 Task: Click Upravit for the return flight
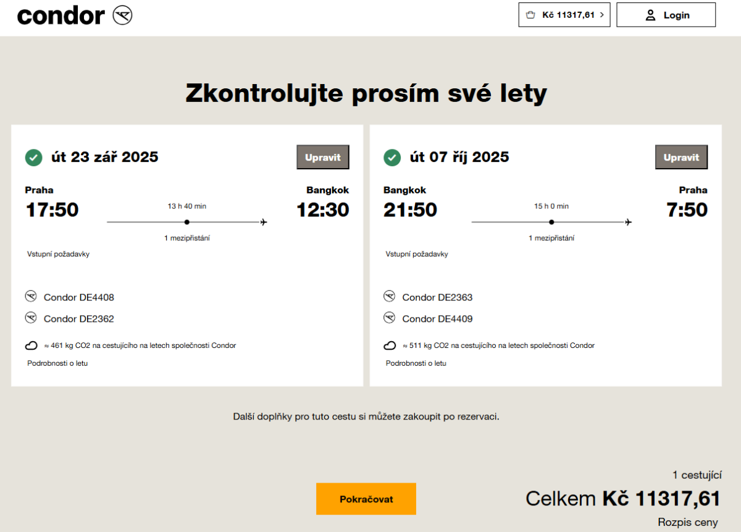pos(681,158)
